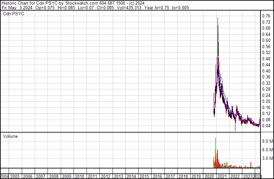Image resolution: width=274 pixels, height=179 pixels.
Task: Select the 9.0 M volume axis label
Action: (x=267, y=141)
